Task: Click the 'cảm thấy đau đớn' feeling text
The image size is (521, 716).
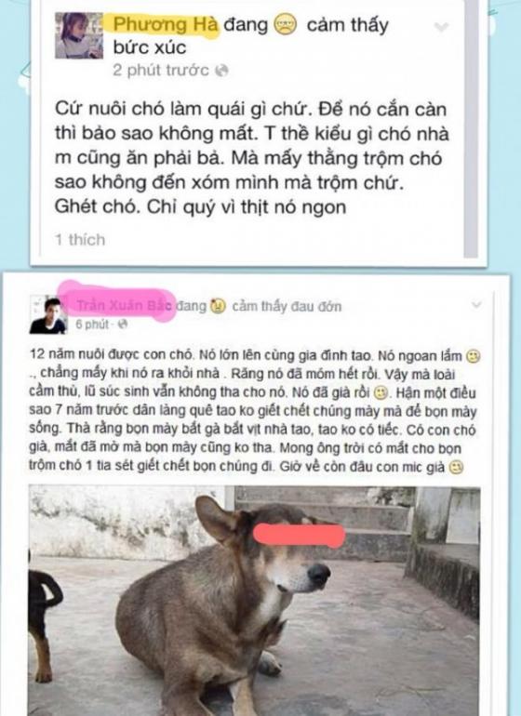Action: point(287,306)
